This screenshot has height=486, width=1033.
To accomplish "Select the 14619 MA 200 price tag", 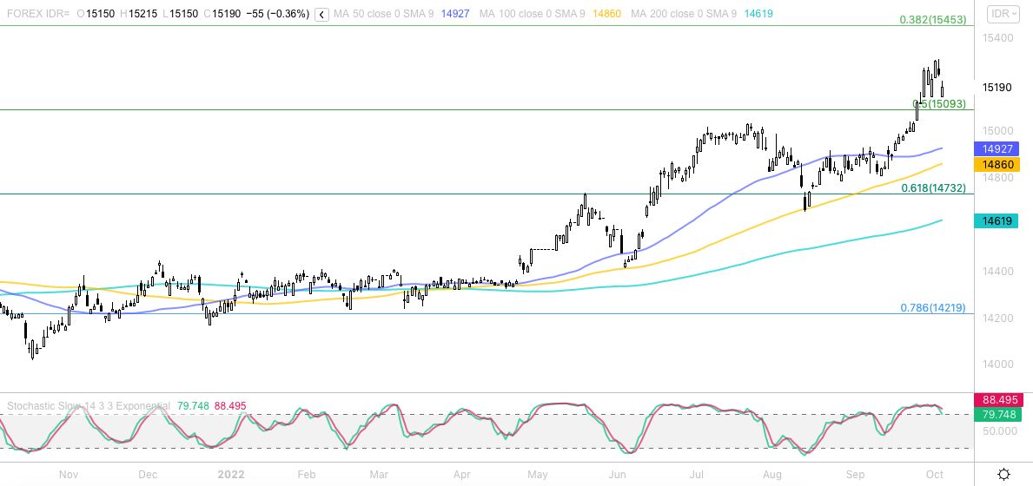I will 997,221.
